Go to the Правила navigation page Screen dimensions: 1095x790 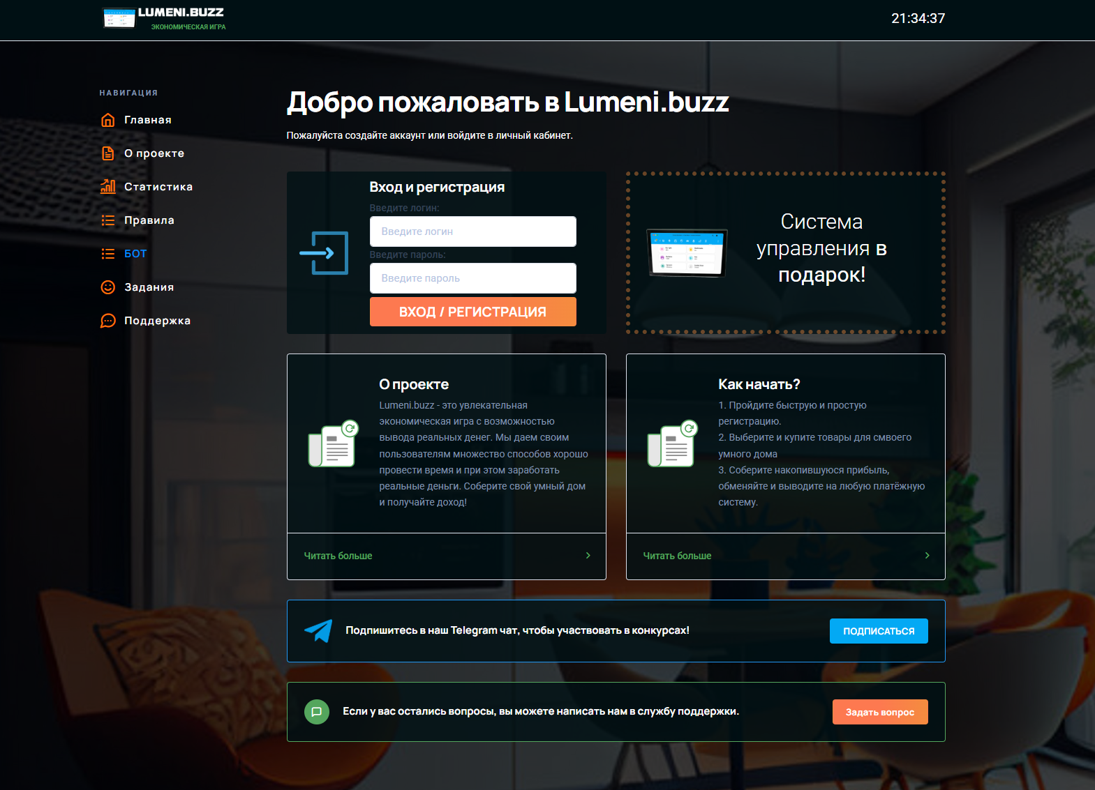pyautogui.click(x=149, y=220)
